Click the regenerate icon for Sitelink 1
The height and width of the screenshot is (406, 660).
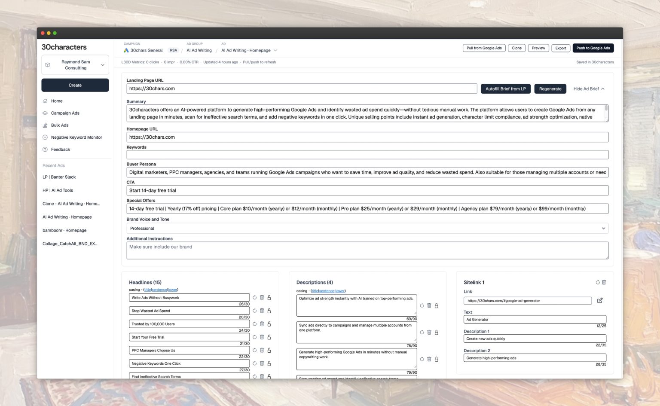pos(598,282)
